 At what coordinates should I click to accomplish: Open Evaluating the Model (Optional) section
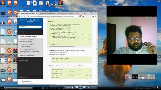[29, 49]
